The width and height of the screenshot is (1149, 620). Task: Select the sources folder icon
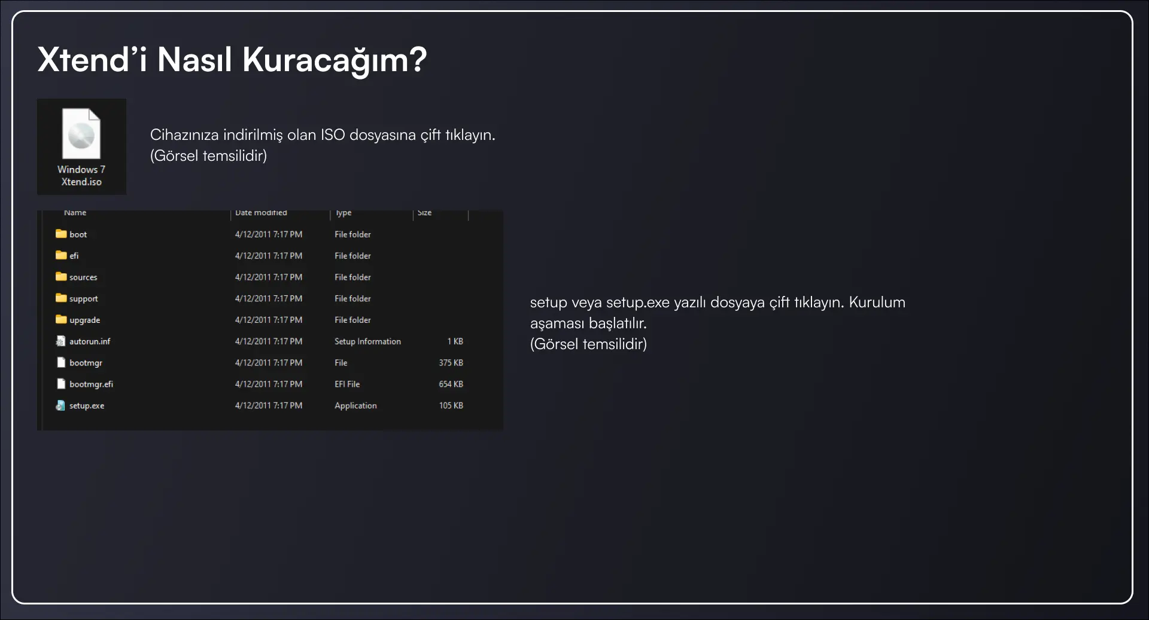pyautogui.click(x=61, y=277)
